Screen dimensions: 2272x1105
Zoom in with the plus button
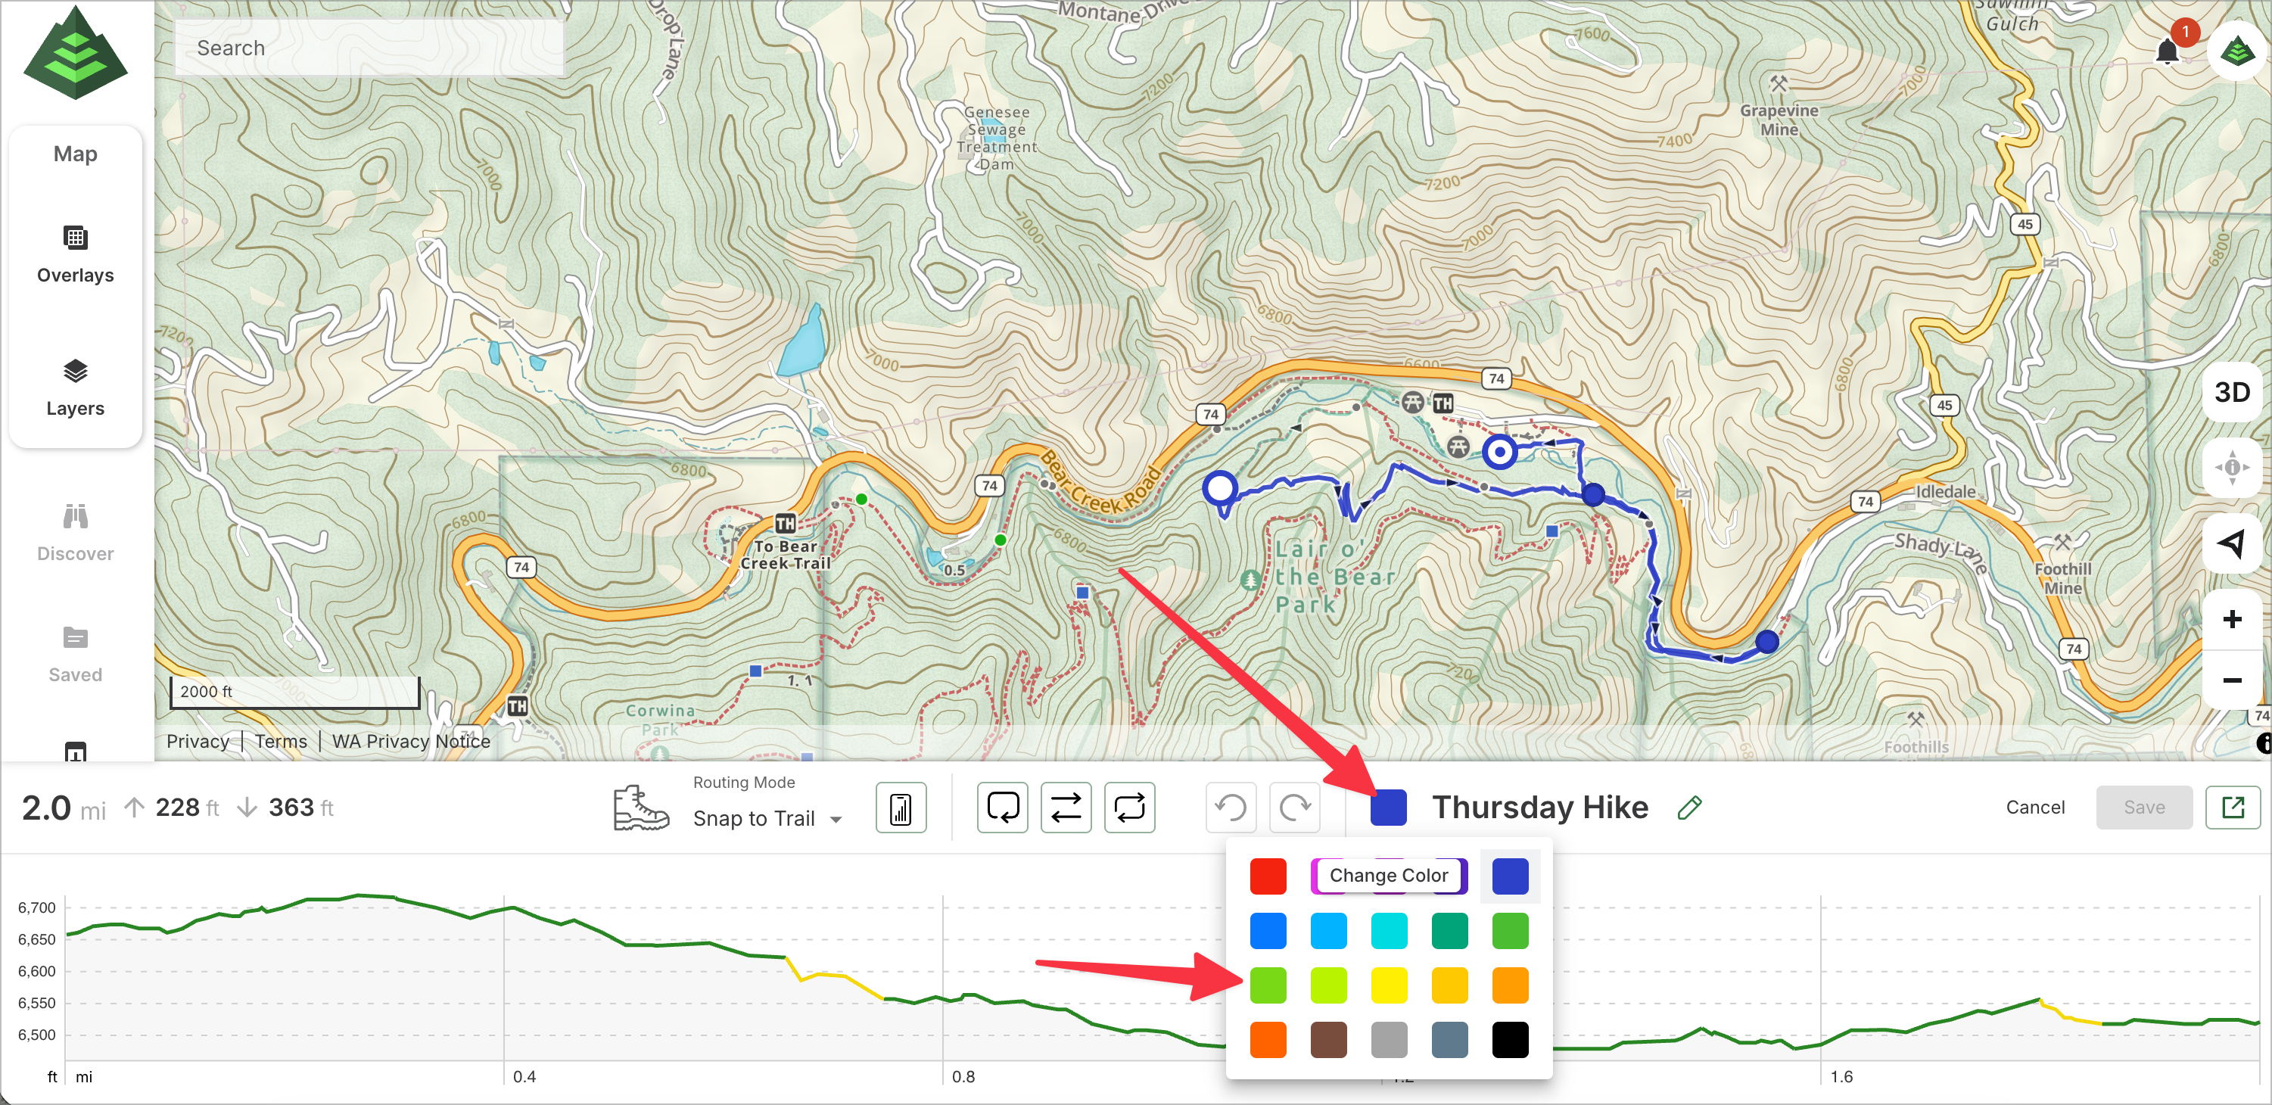[2231, 619]
